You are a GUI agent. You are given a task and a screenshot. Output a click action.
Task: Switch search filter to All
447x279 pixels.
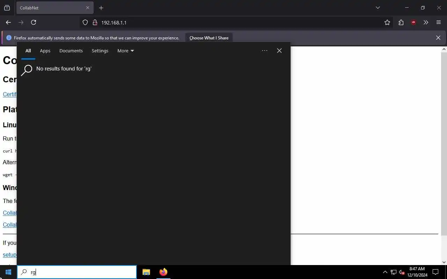(28, 51)
